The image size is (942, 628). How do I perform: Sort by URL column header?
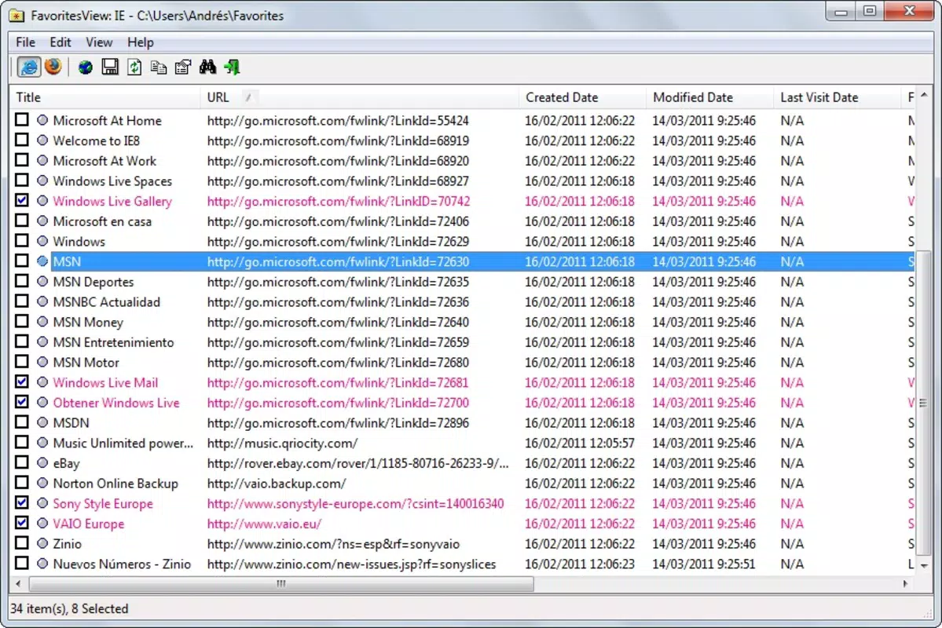(x=359, y=97)
